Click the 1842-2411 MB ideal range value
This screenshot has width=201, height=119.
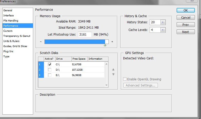tap(88, 28)
